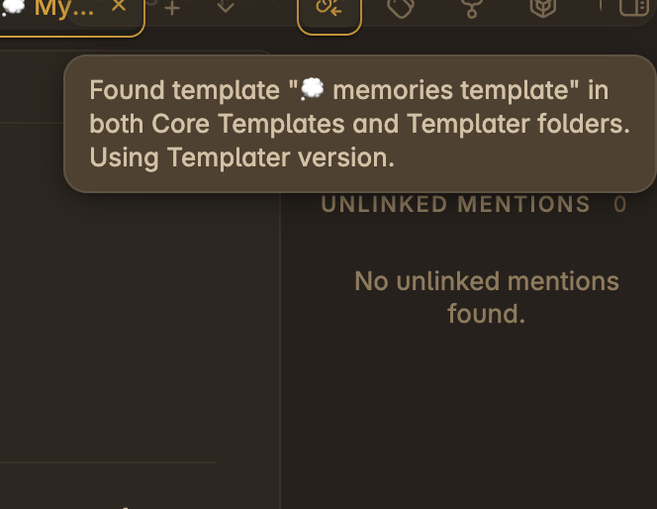
Task: Close the "My..." tab with the X
Action: tap(119, 6)
